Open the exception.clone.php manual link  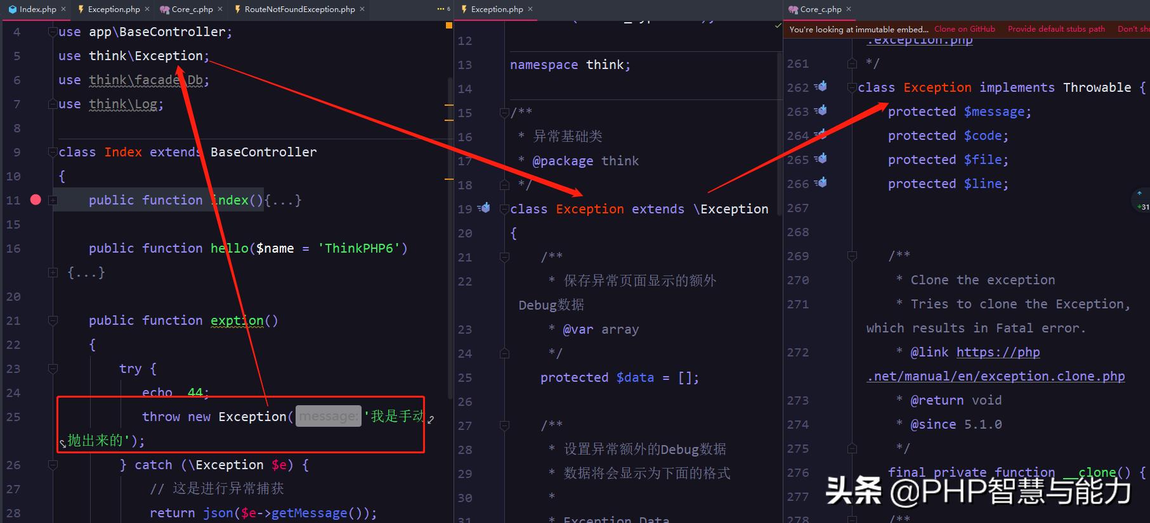click(996, 364)
